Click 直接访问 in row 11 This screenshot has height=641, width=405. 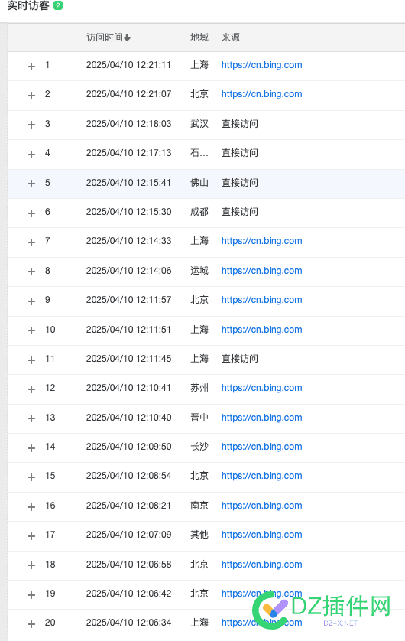coord(240,359)
